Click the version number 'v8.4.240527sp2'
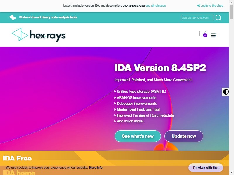The image size is (234, 175). (x=134, y=6)
